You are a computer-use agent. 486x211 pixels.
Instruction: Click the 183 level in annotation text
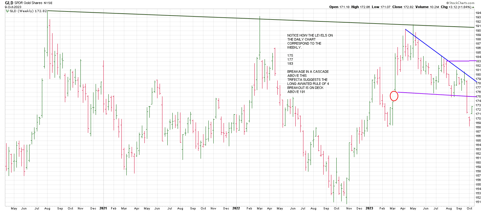290,64
